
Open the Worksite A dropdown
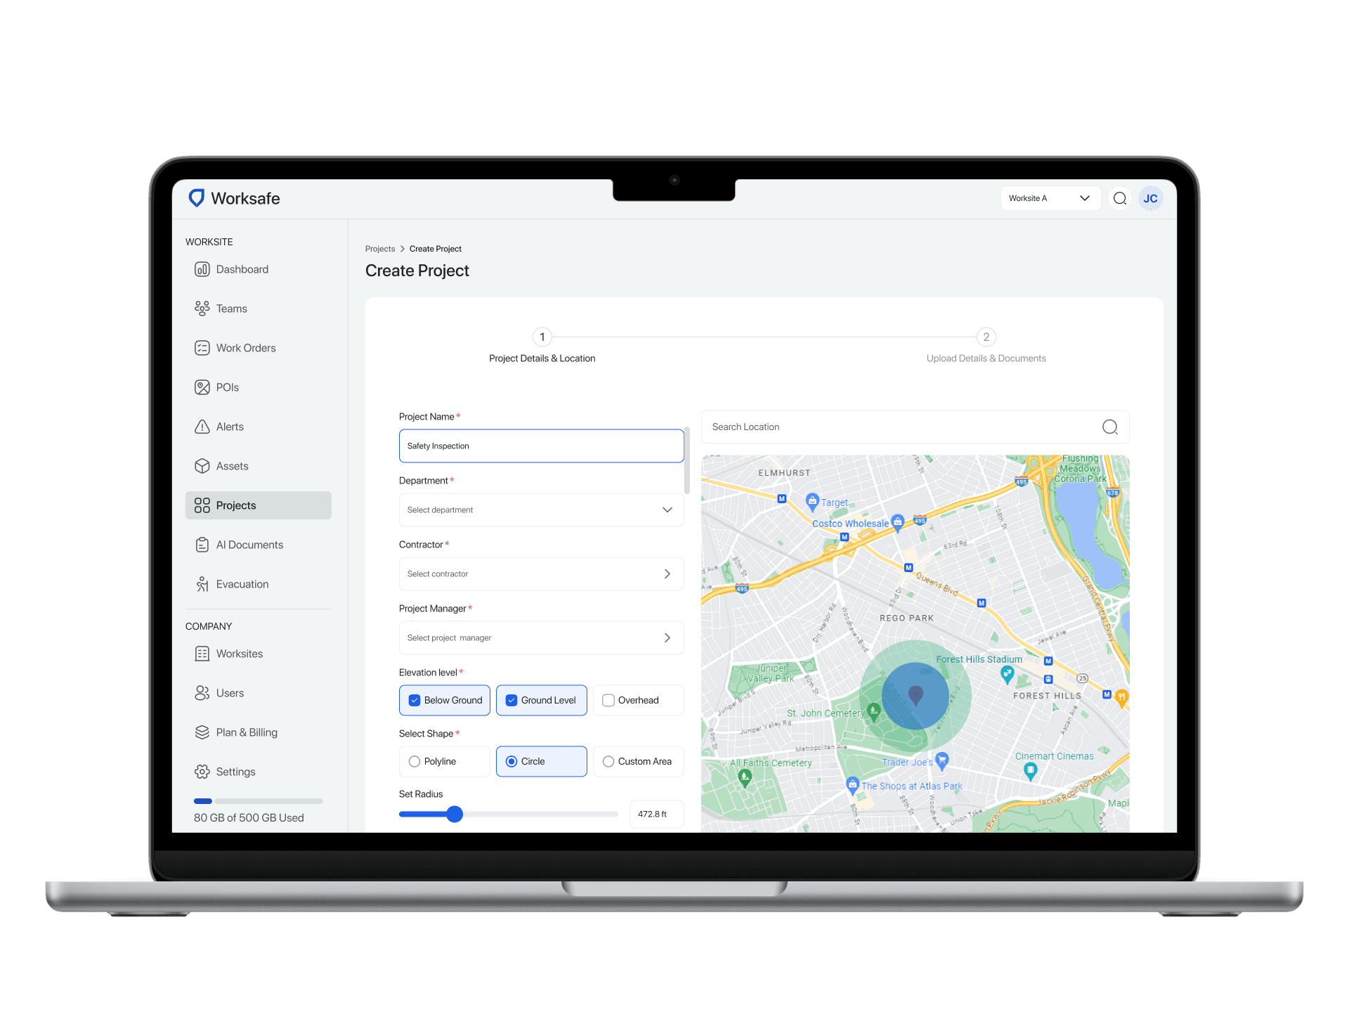[1050, 198]
